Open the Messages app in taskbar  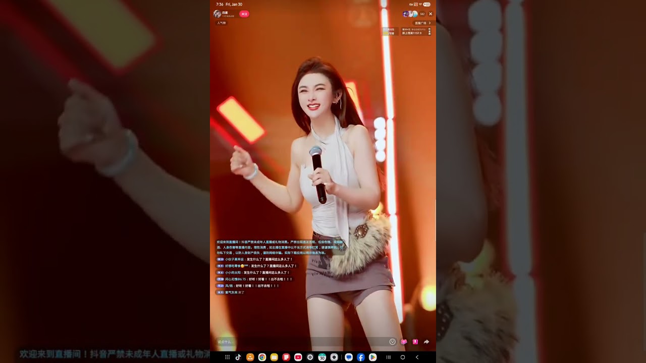[x=349, y=357]
